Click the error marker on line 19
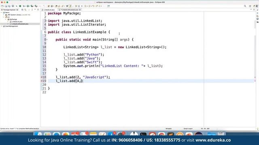Screen dimensions: 259x145 pyautogui.click(x=41, y=81)
